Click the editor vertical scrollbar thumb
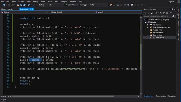 click(141, 57)
